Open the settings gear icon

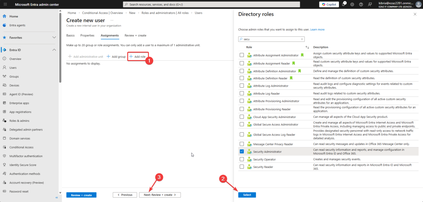tap(352, 4)
